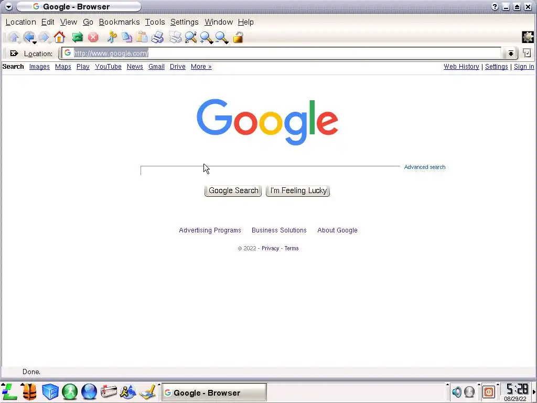Open the Advanced search link
Viewport: 537px width, 403px height.
(x=425, y=167)
